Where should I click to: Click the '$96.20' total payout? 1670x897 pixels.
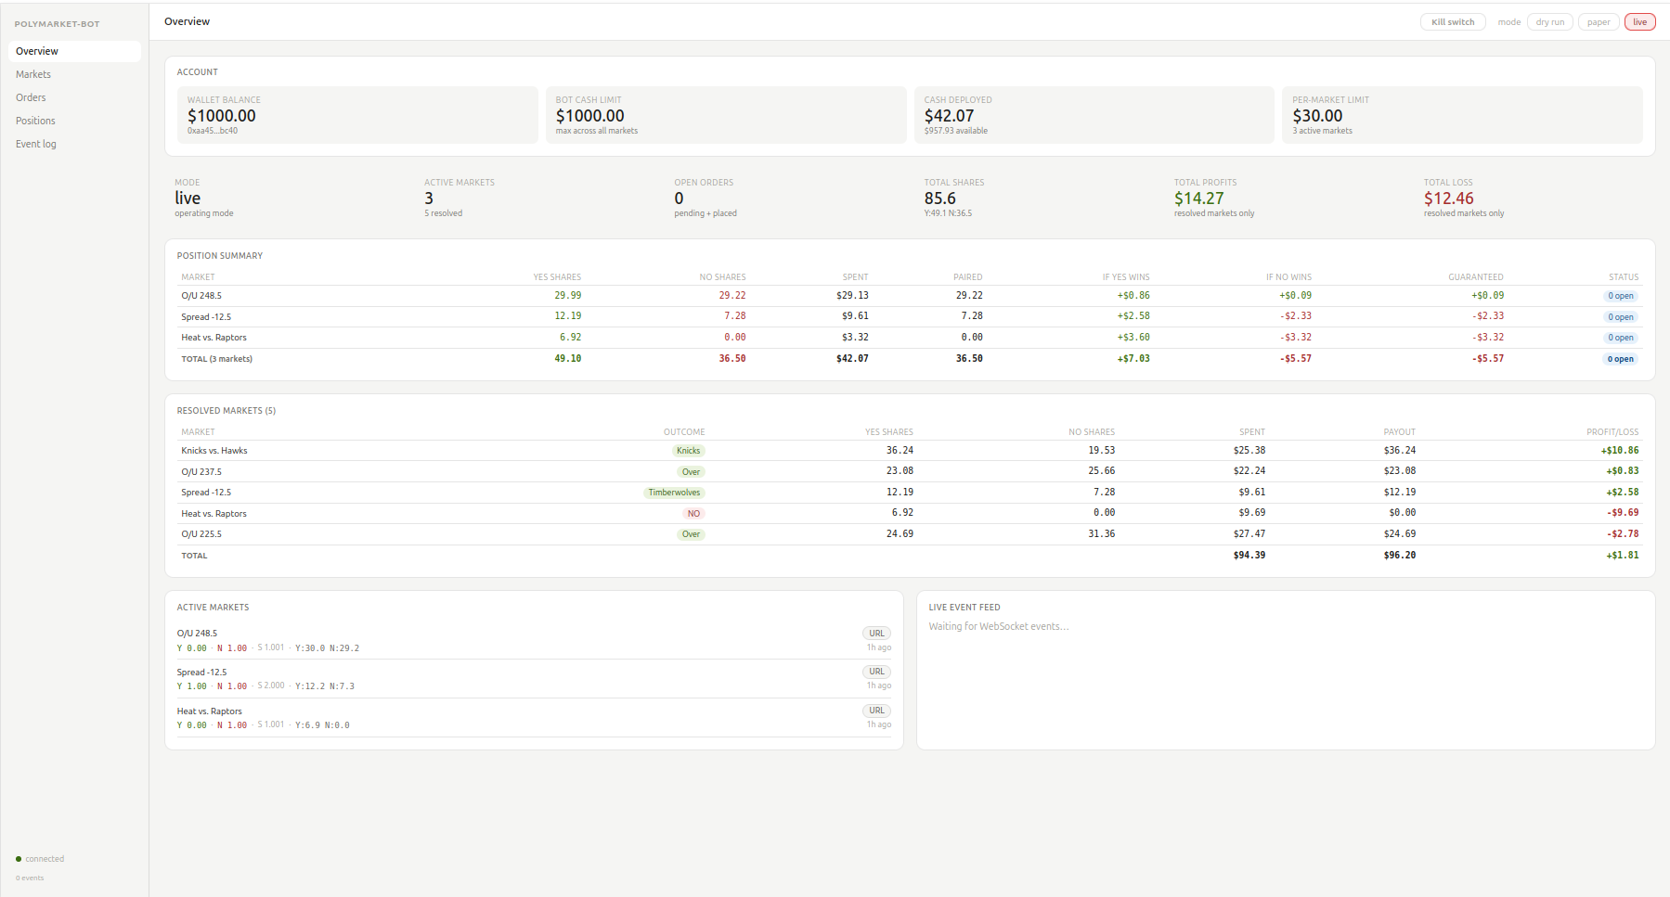pyautogui.click(x=1400, y=556)
